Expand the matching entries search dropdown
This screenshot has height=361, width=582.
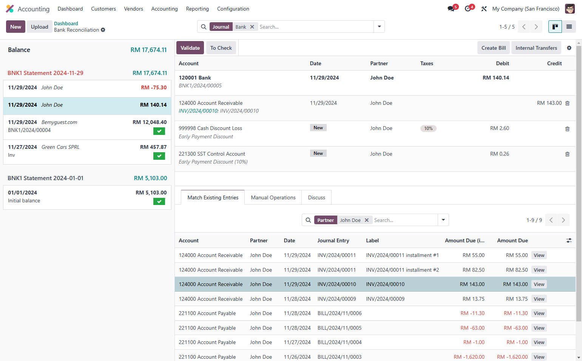pyautogui.click(x=443, y=220)
